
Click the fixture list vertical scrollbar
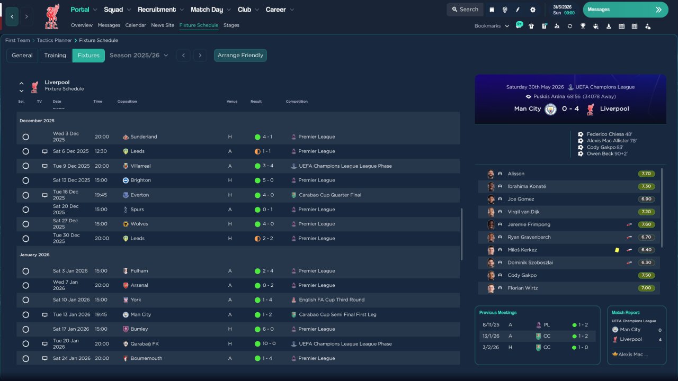(x=462, y=234)
